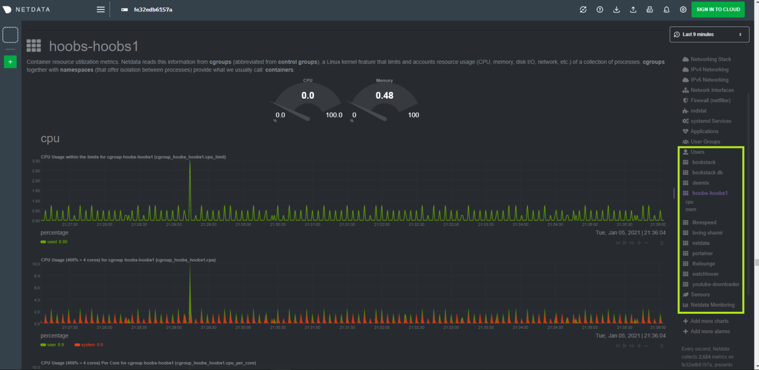Screen dimensions: 759x370
Task: Select Applications in the right menu
Action: (704, 131)
